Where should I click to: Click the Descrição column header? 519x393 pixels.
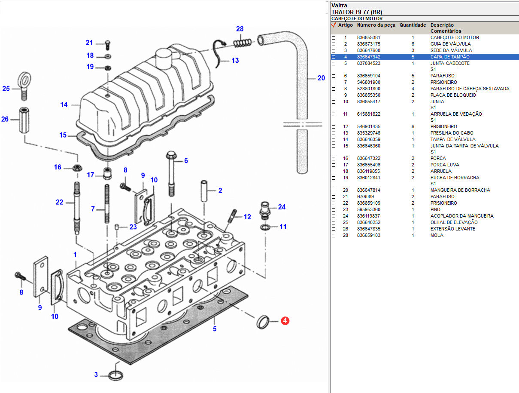click(442, 25)
